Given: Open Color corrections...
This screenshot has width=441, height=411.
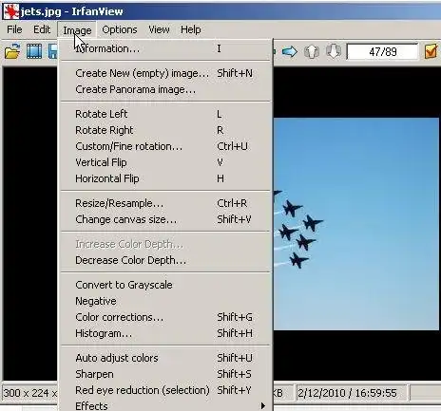Looking at the screenshot, I should 166,317.
